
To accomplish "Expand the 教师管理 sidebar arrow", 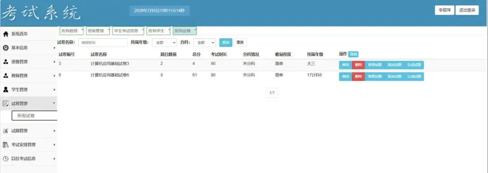I will click(x=54, y=76).
